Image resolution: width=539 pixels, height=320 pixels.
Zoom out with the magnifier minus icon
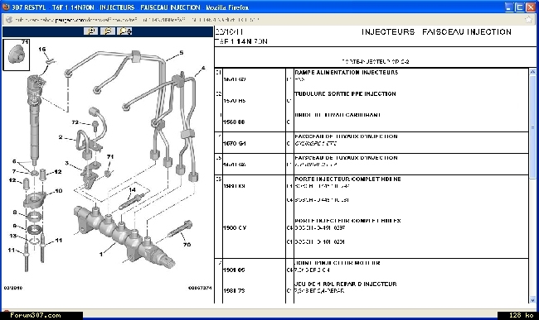click(108, 31)
